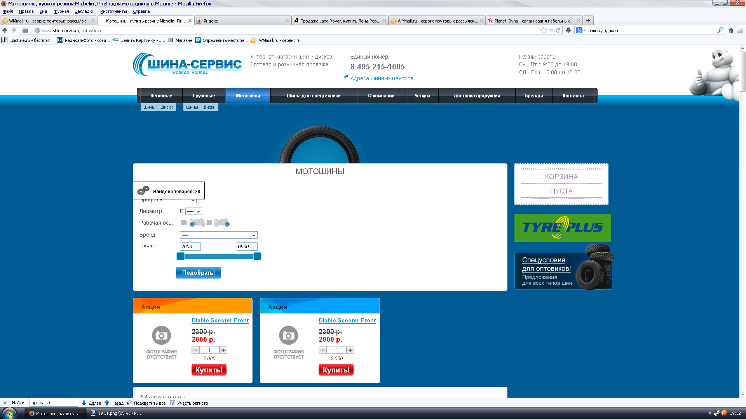
Task: Click the search magnifier icon
Action: pos(720,30)
